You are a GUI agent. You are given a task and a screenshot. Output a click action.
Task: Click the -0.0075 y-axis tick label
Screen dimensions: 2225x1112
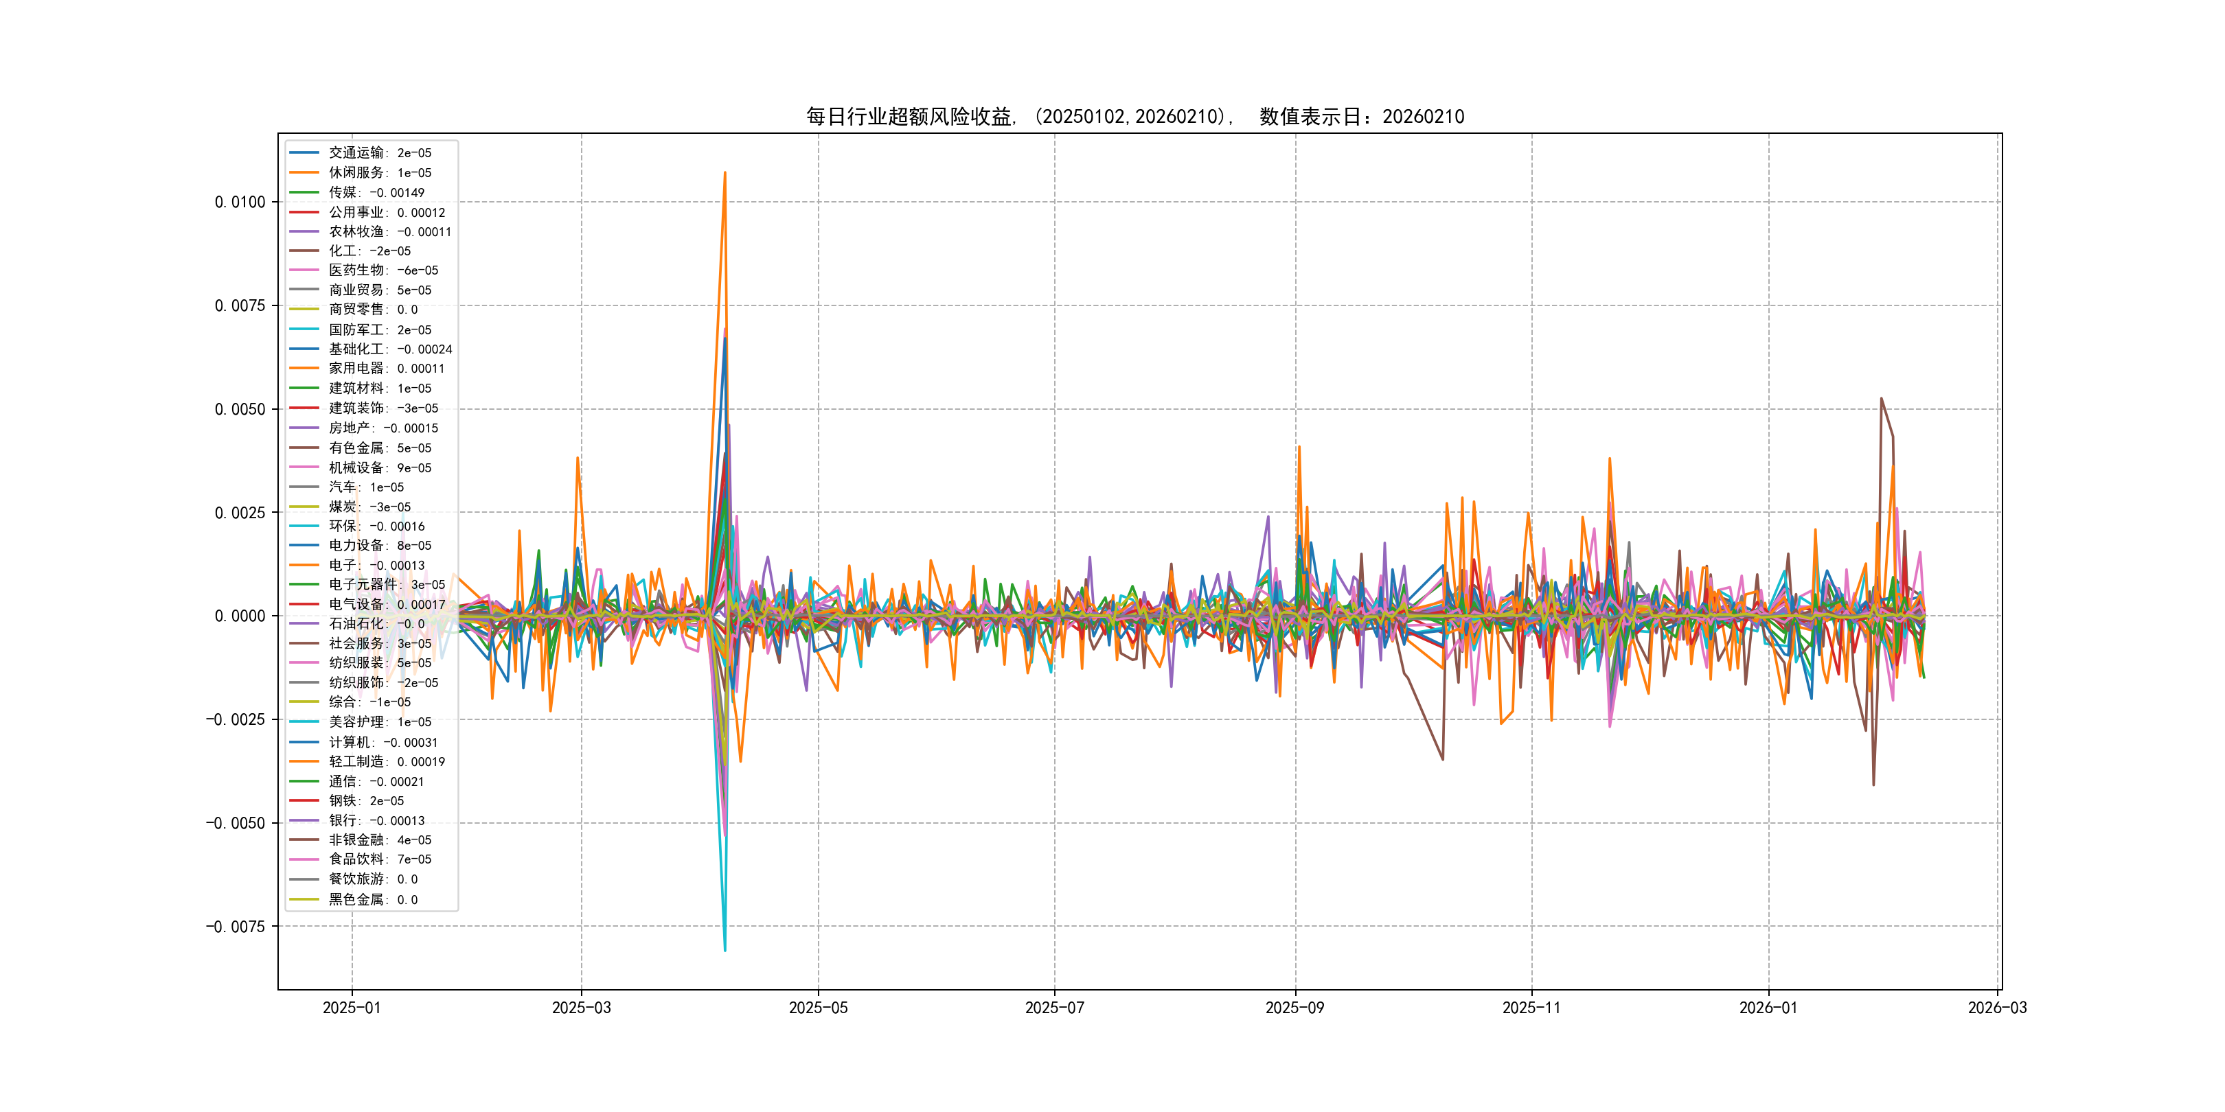[236, 927]
